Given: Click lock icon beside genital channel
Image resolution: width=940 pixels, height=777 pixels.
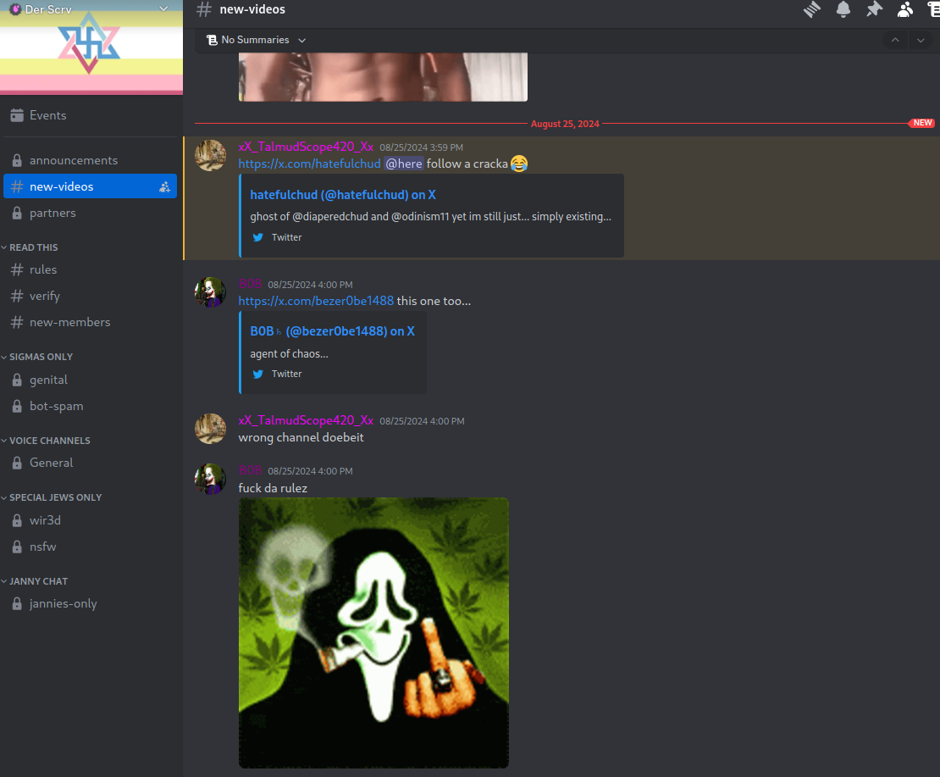Looking at the screenshot, I should [17, 380].
